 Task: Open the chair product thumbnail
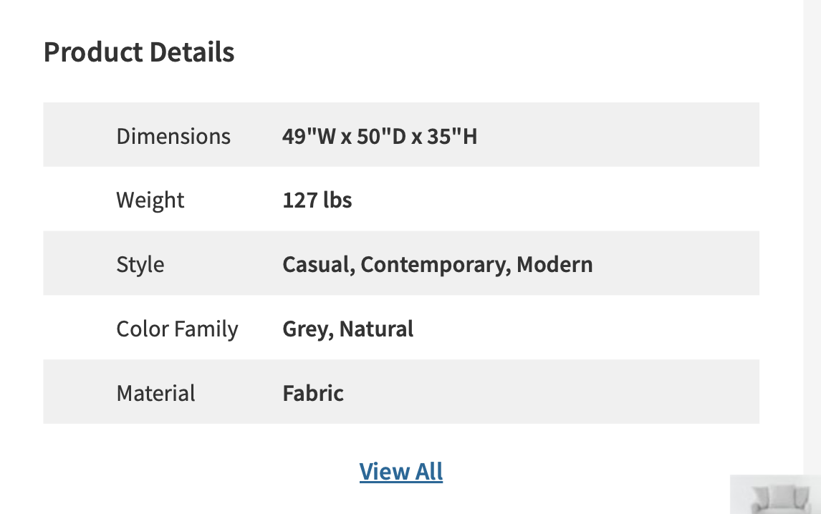[x=776, y=495]
